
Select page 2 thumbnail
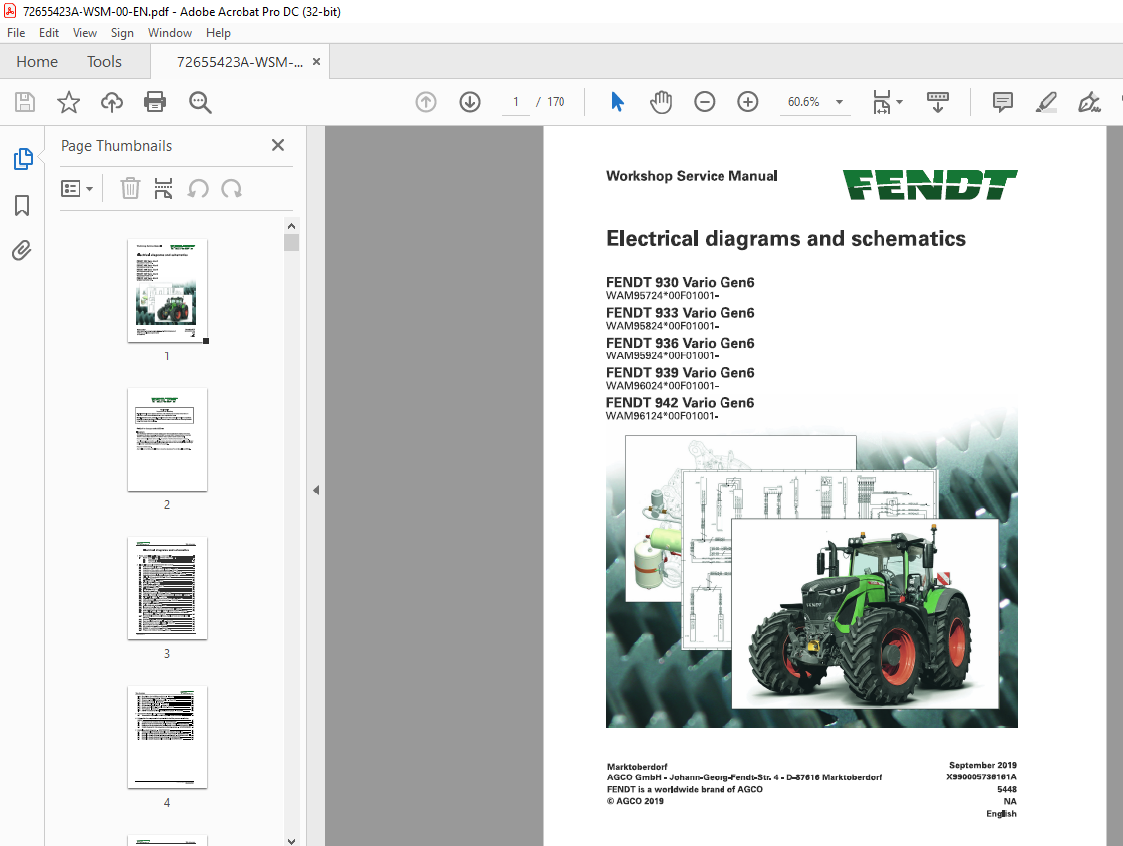click(168, 440)
